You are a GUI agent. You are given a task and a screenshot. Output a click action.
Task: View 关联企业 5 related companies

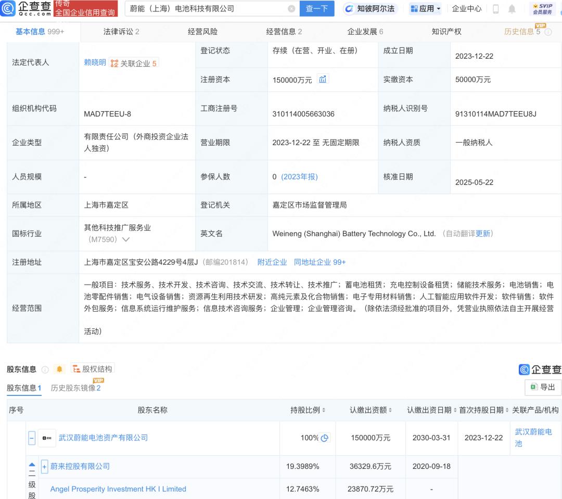134,63
